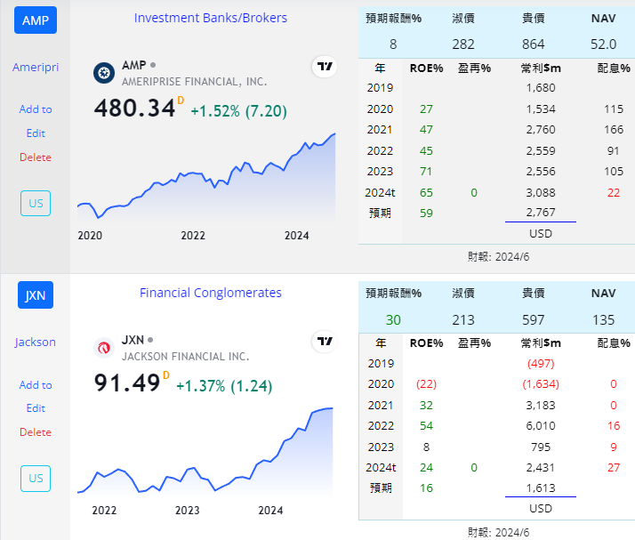
Task: Click the JXN 2020 ROE value (22)
Action: pos(426,384)
